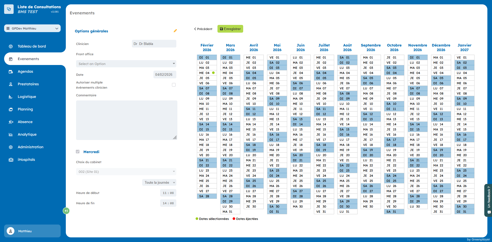Go to the Planning menu item
This screenshot has width=492, height=242.
tap(25, 109)
